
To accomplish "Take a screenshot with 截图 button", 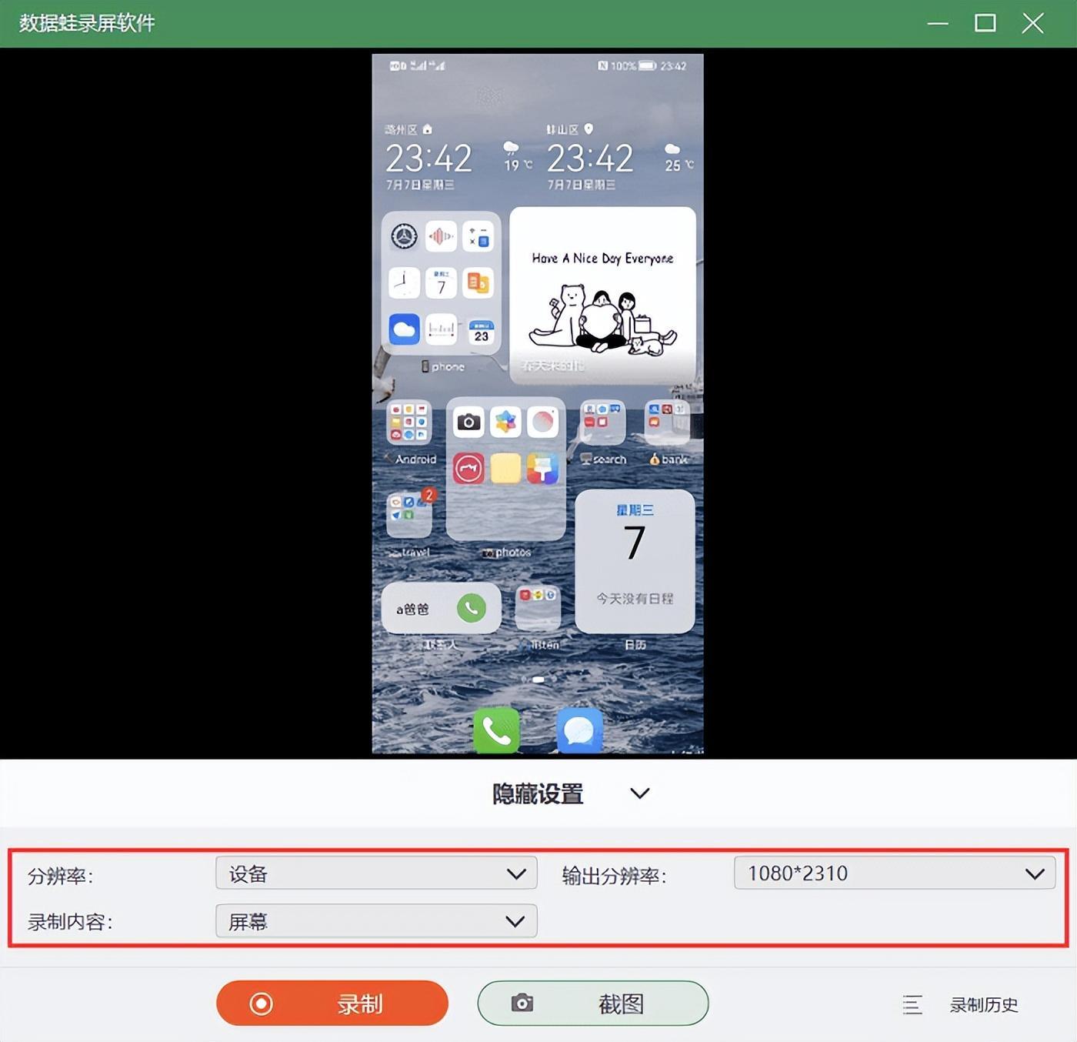I will click(x=592, y=1004).
